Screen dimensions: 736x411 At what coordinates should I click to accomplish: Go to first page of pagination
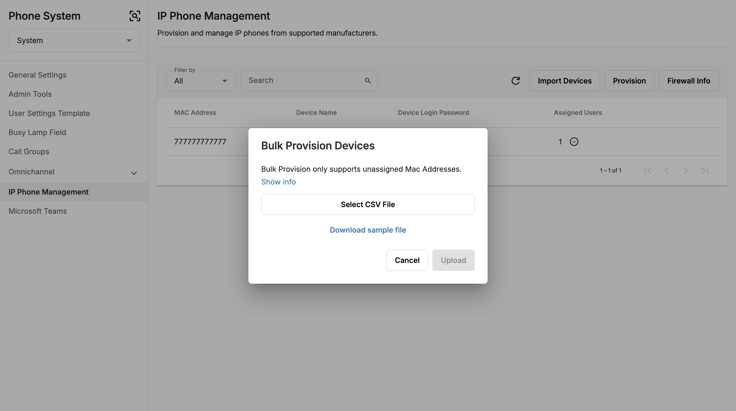tap(648, 171)
